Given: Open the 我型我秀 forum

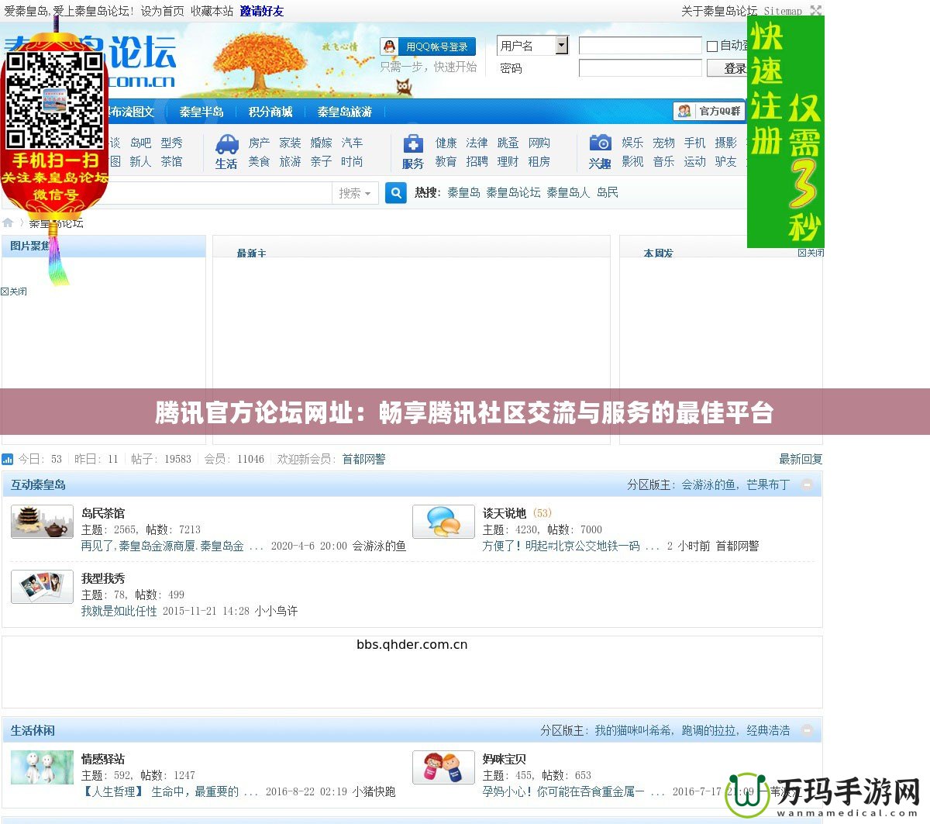Looking at the screenshot, I should 103,578.
